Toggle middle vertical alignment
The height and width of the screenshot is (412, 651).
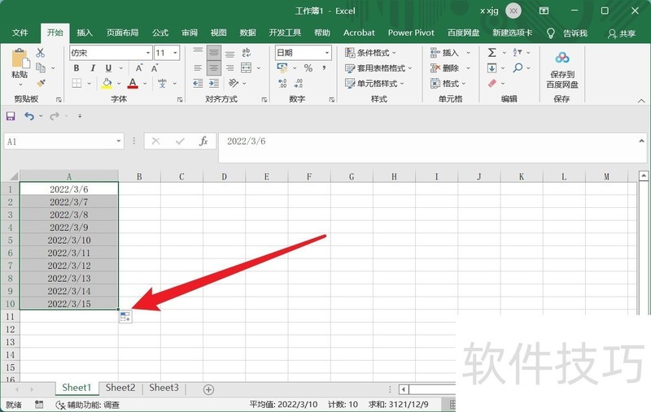pos(214,53)
